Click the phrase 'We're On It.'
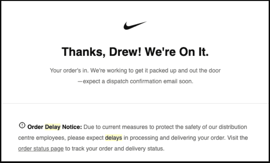The height and width of the screenshot is (163, 270). coord(177,52)
